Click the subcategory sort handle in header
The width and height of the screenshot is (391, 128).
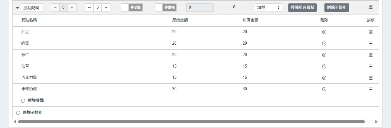[371, 7]
